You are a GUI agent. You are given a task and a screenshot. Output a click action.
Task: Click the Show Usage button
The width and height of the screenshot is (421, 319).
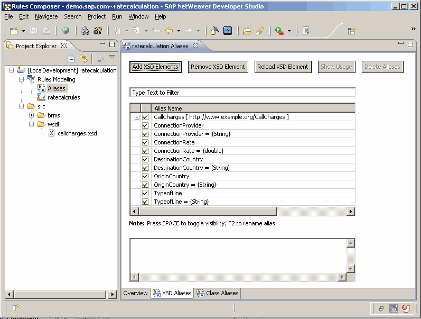point(336,67)
